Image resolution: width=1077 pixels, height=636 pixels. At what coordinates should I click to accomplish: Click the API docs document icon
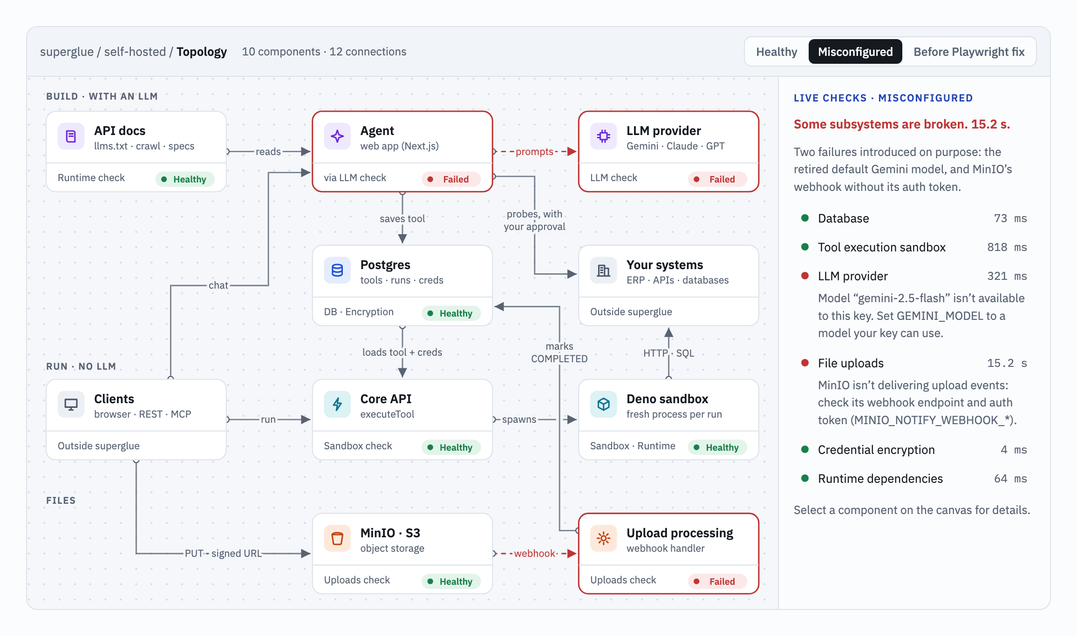(x=71, y=136)
